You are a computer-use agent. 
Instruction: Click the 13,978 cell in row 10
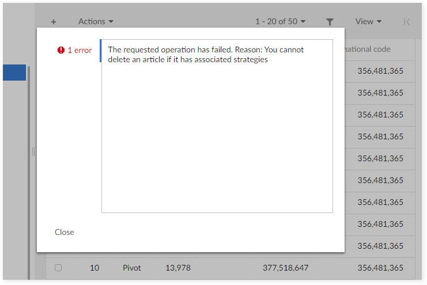coord(178,268)
